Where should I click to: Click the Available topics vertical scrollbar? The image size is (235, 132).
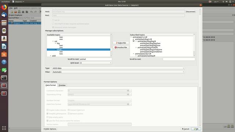(x=111, y=45)
